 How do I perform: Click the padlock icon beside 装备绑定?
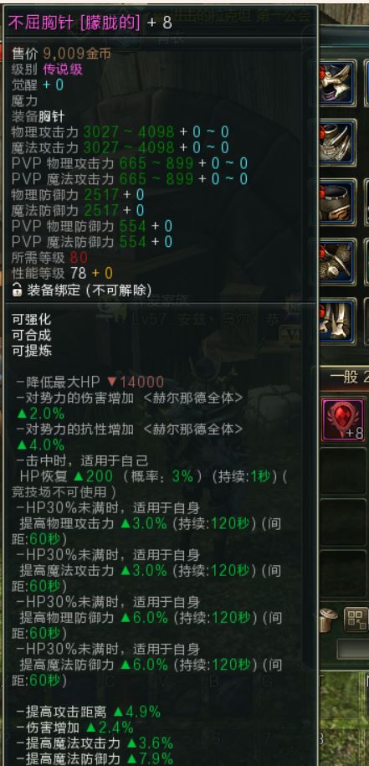coord(17,290)
